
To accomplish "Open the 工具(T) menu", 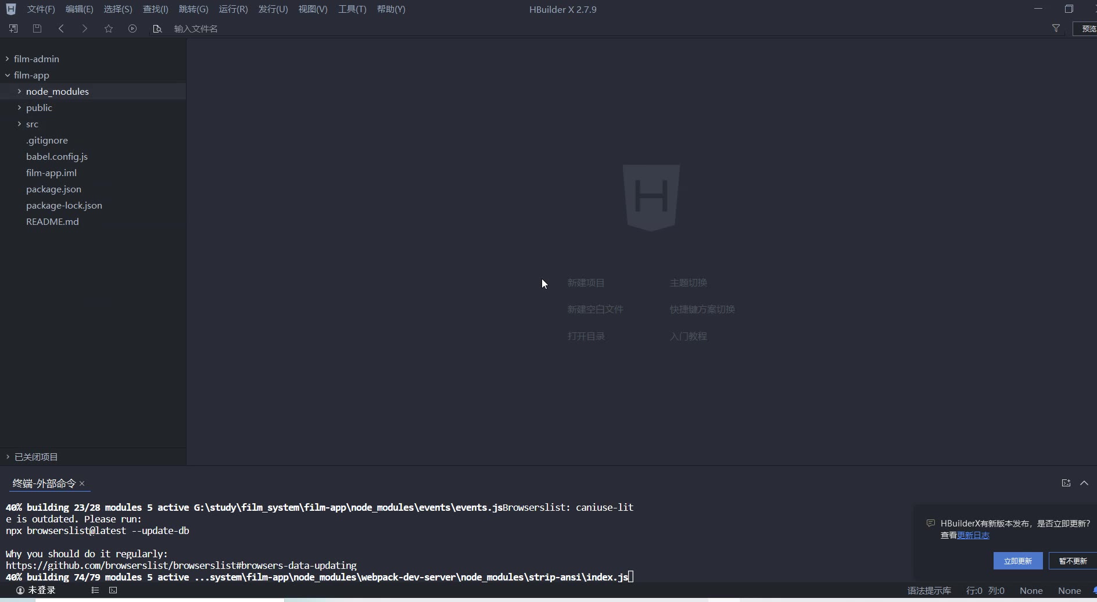I will tap(352, 9).
